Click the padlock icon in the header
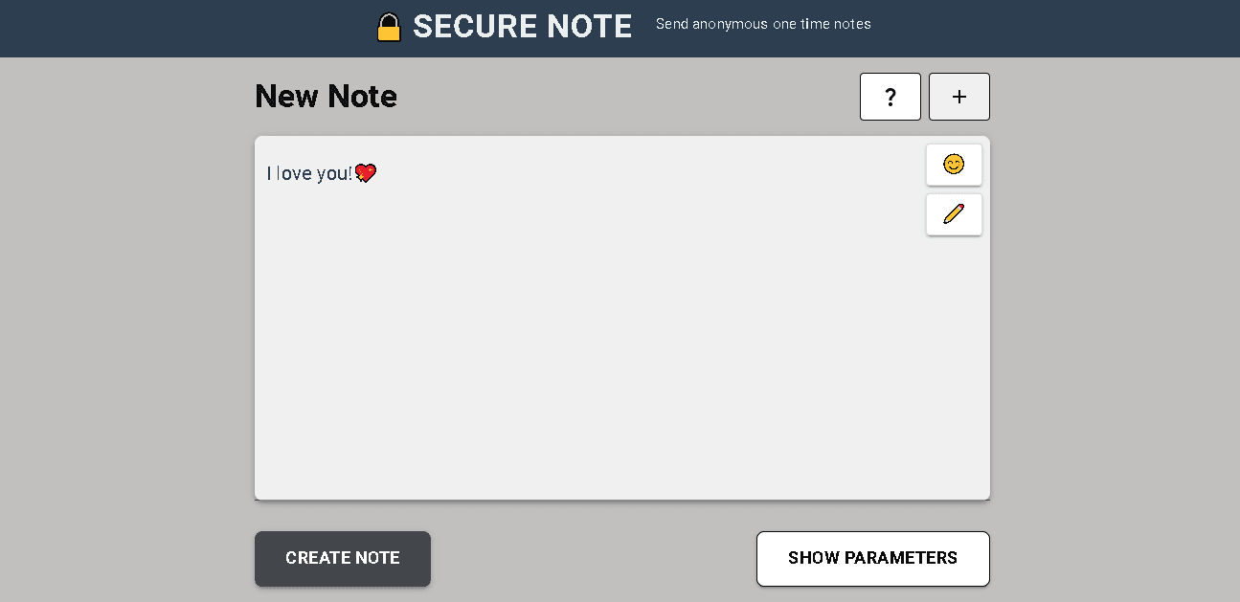 388,26
